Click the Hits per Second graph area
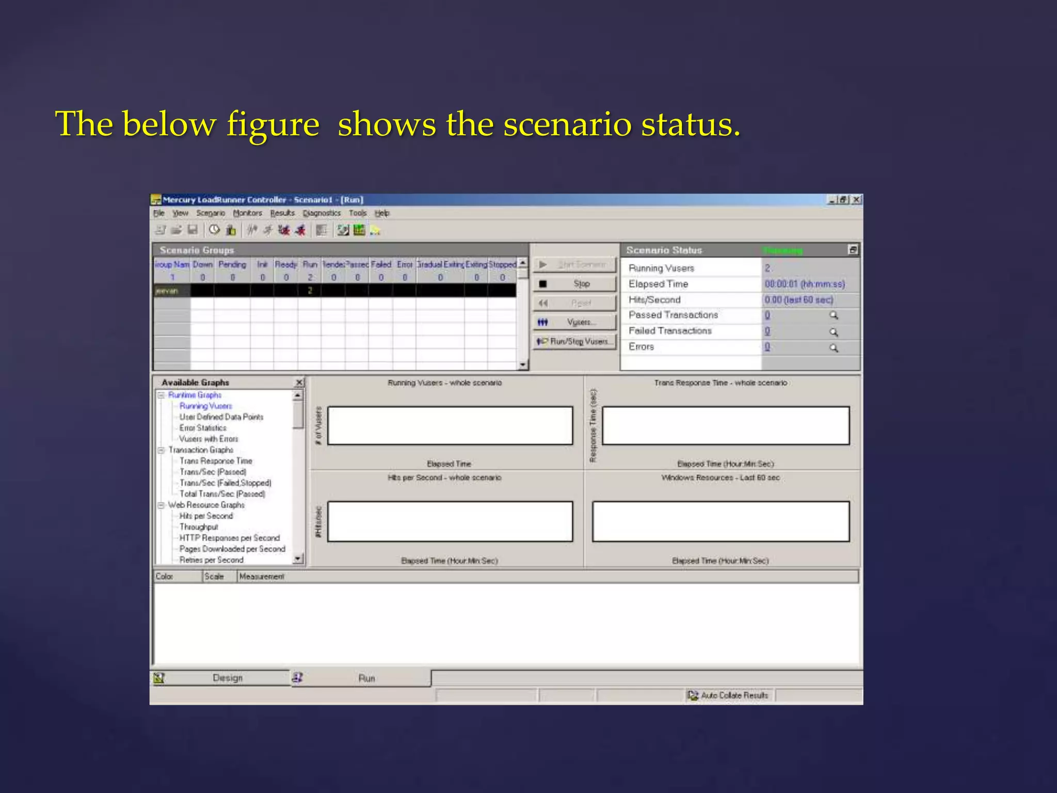This screenshot has width=1057, height=793. (x=450, y=521)
